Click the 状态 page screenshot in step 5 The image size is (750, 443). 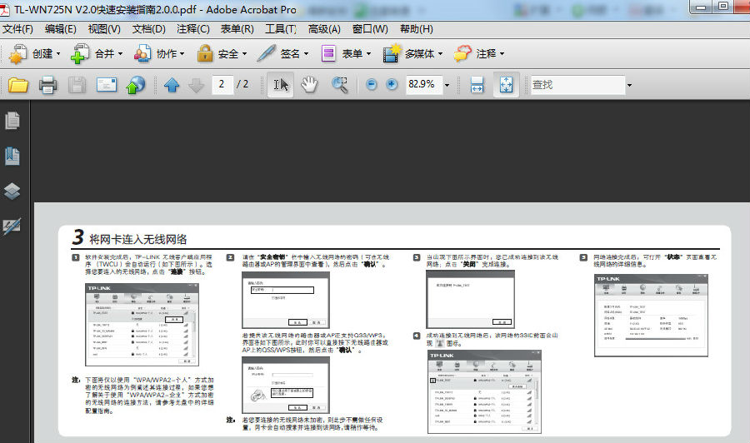[651, 316]
